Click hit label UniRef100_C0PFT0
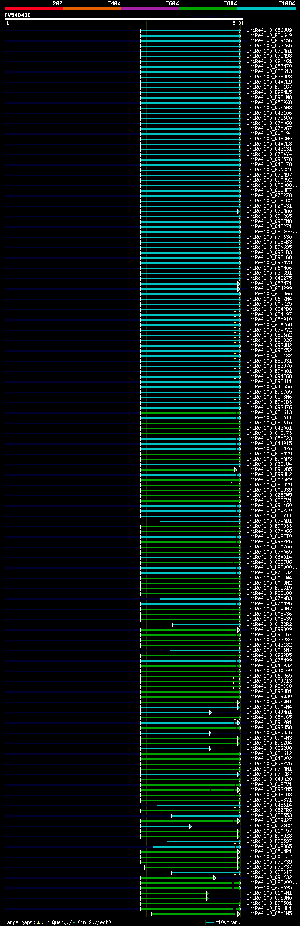300x926 pixels. tap(269, 536)
